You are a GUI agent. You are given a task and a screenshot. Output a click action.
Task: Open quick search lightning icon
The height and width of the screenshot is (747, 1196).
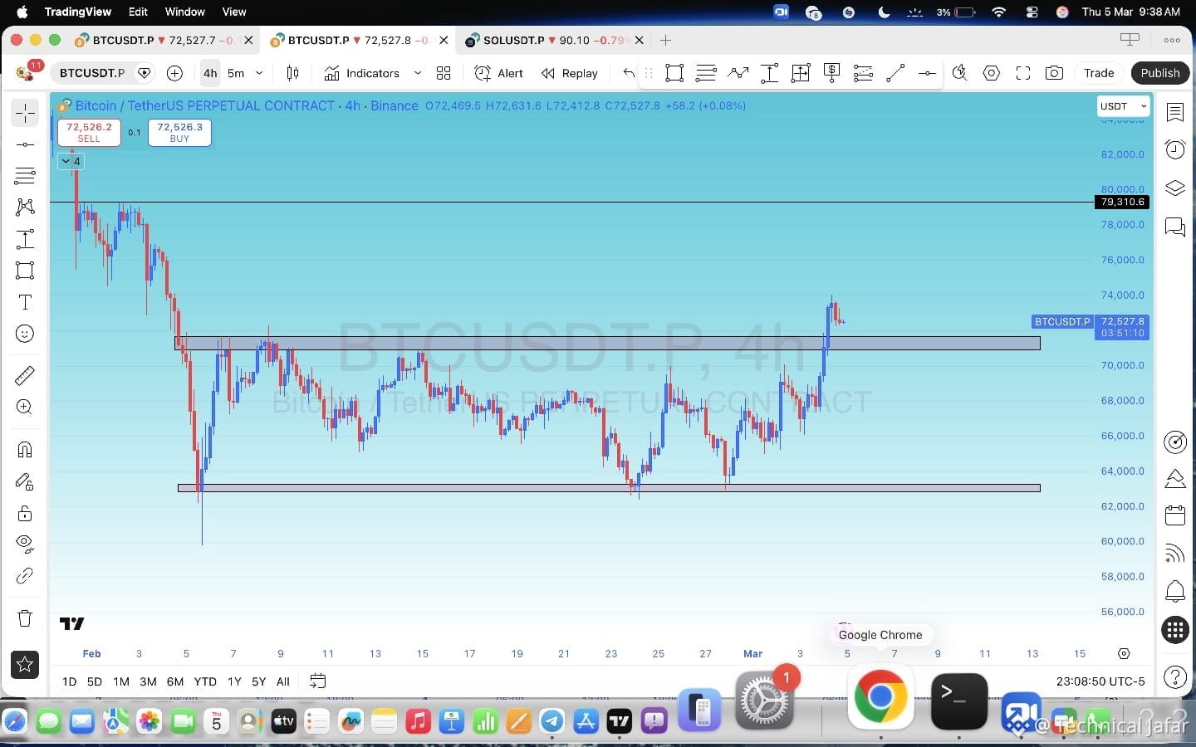[x=959, y=73]
